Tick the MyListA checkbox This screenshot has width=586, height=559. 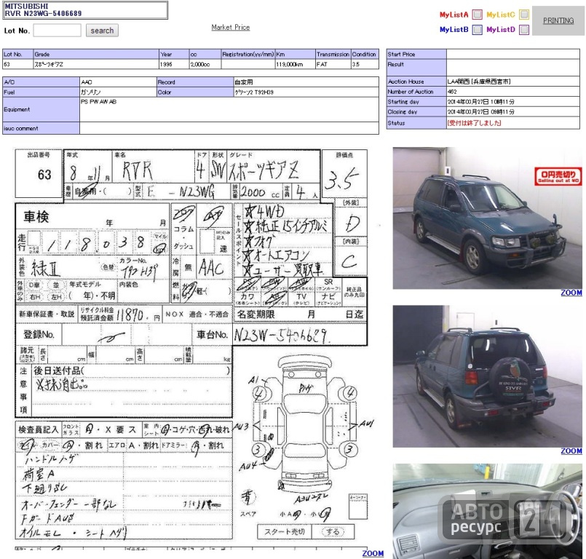478,15
